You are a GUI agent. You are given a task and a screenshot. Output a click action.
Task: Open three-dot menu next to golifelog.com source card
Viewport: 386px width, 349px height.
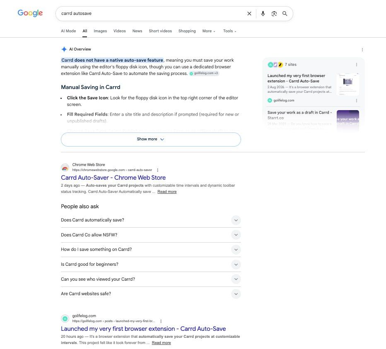tap(356, 101)
